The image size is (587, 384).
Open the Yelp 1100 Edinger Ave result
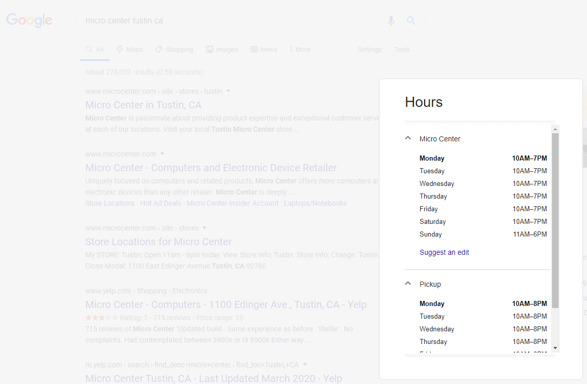point(226,305)
